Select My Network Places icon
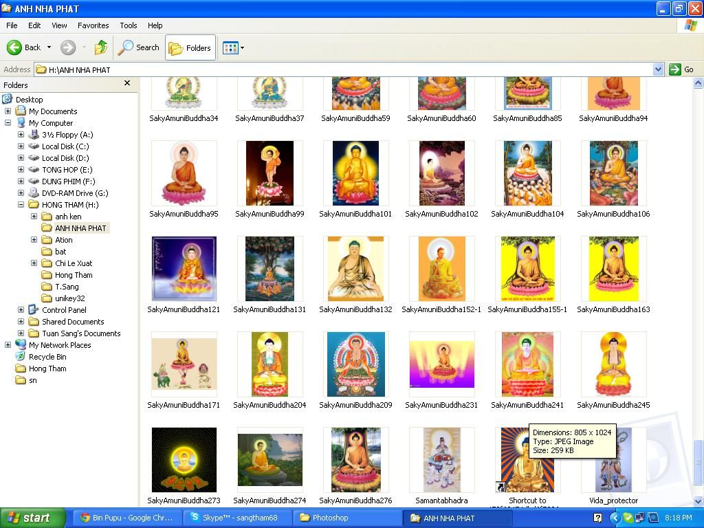 [21, 344]
